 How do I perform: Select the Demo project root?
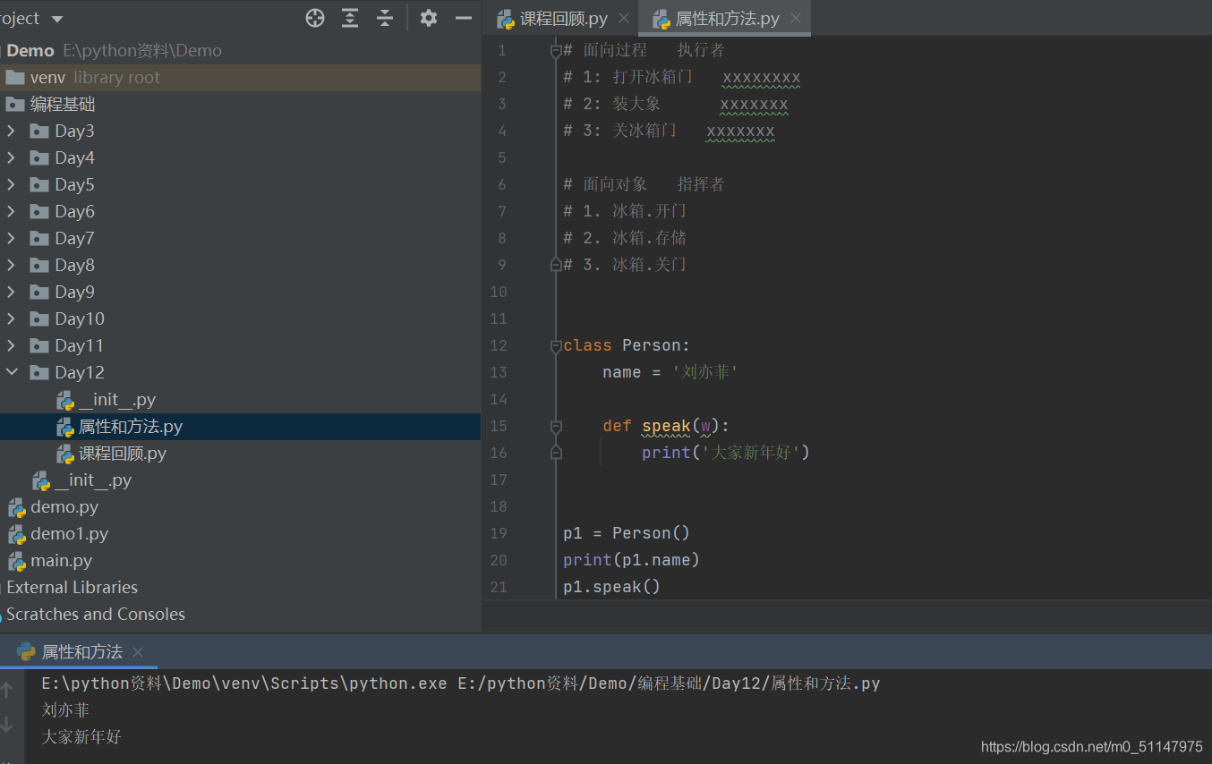coord(240,51)
